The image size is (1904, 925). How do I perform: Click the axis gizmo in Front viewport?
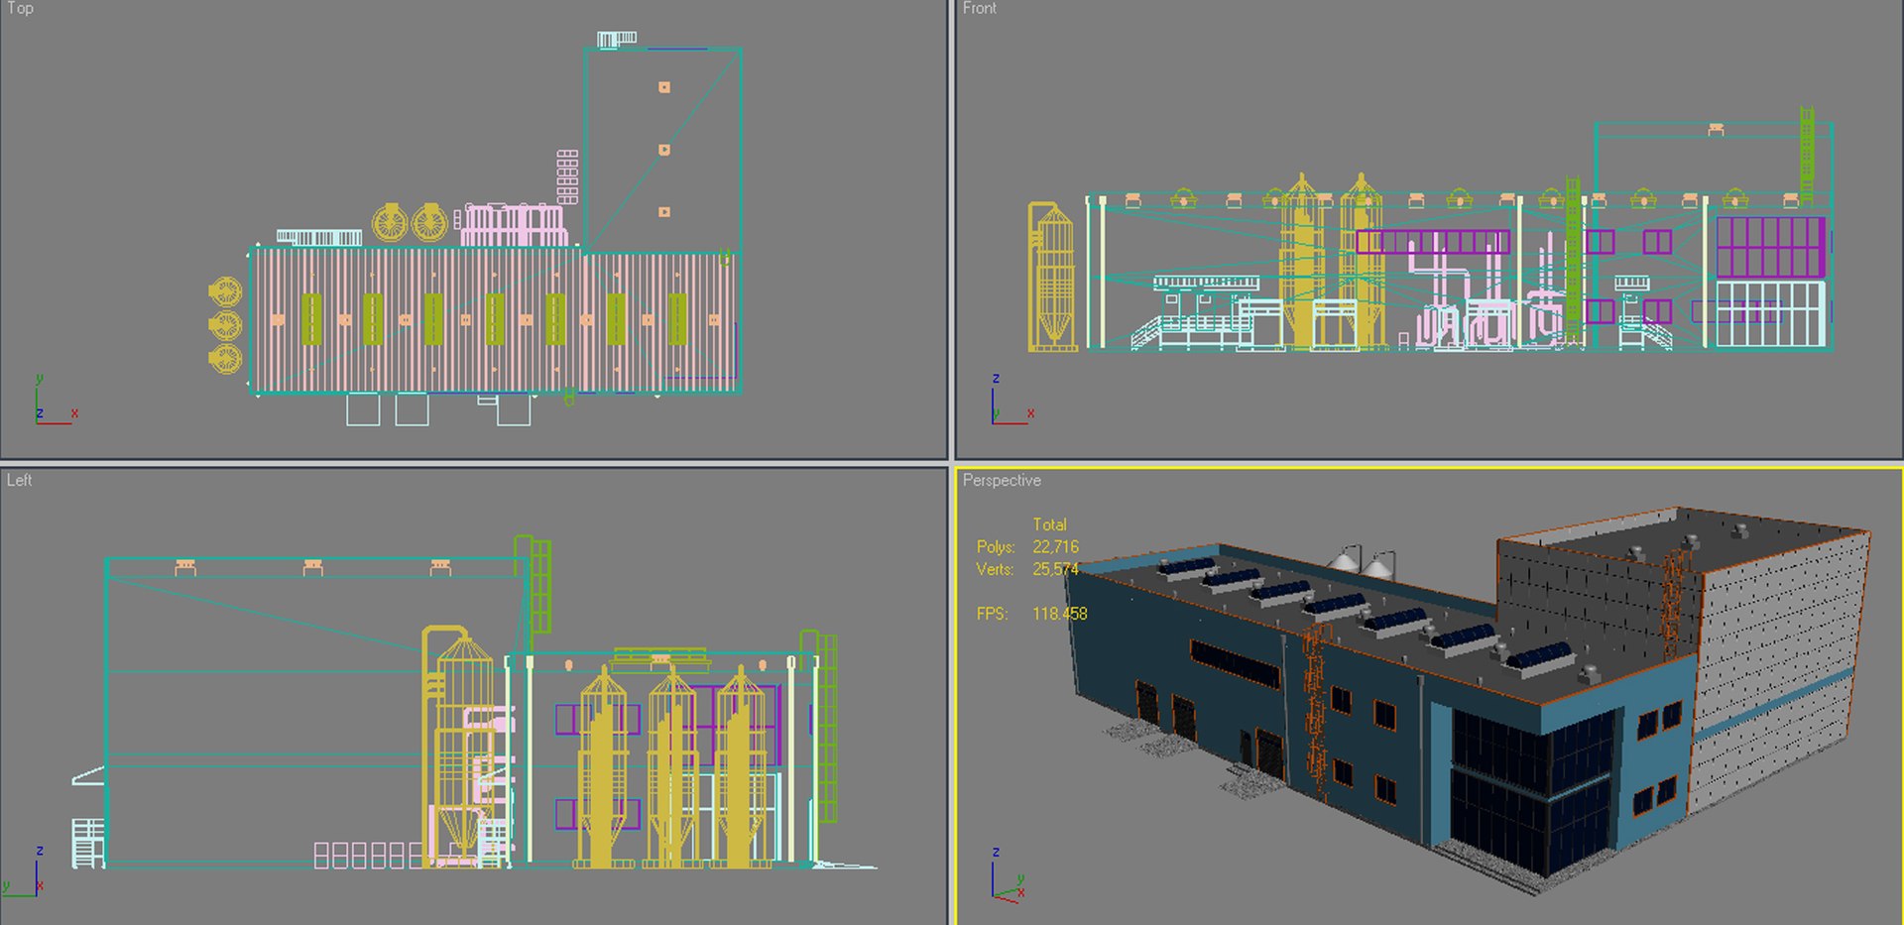[1012, 401]
